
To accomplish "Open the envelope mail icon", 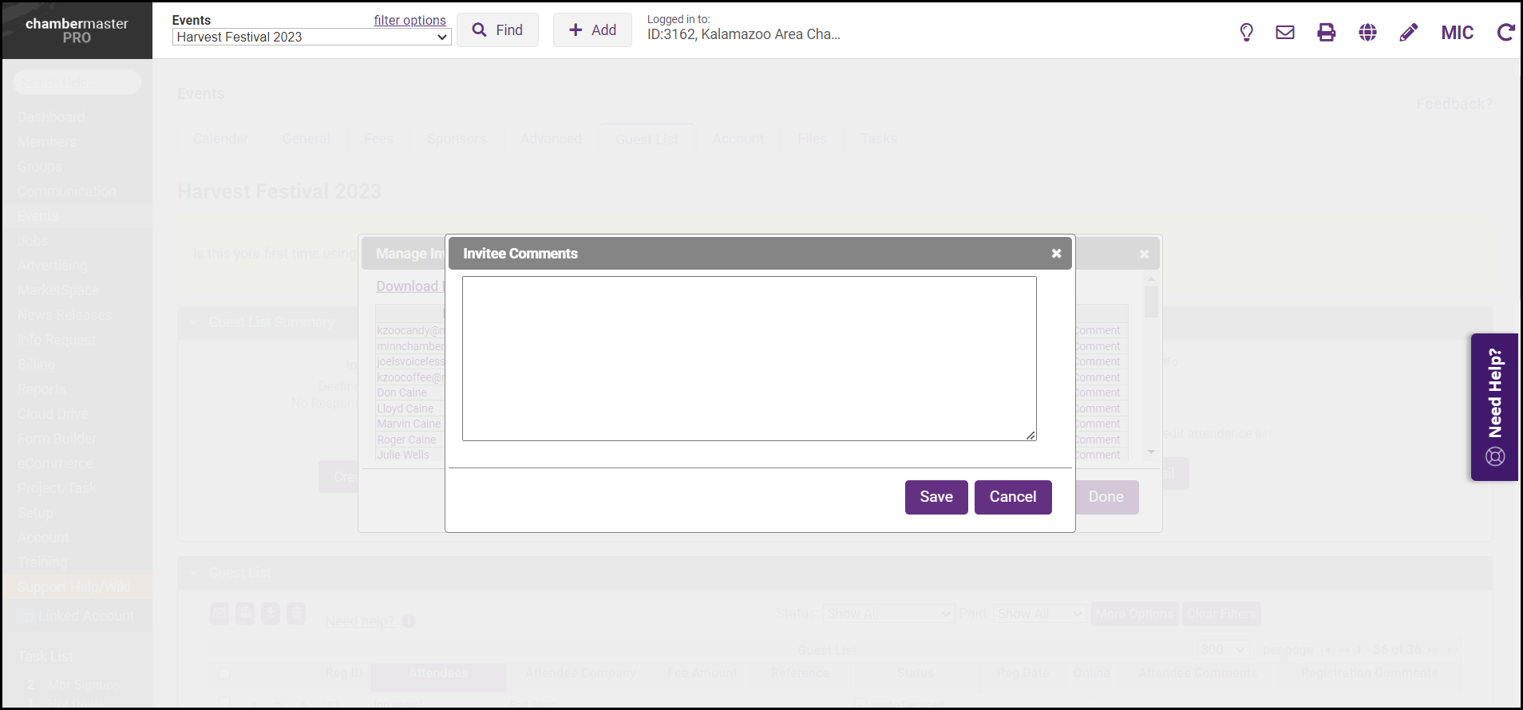I will 1285,32.
